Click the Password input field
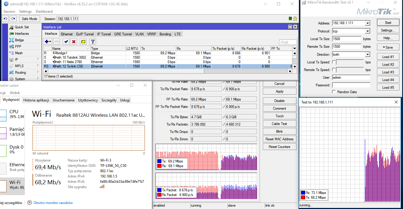Viewport: 403px width, 209px height. point(351,85)
